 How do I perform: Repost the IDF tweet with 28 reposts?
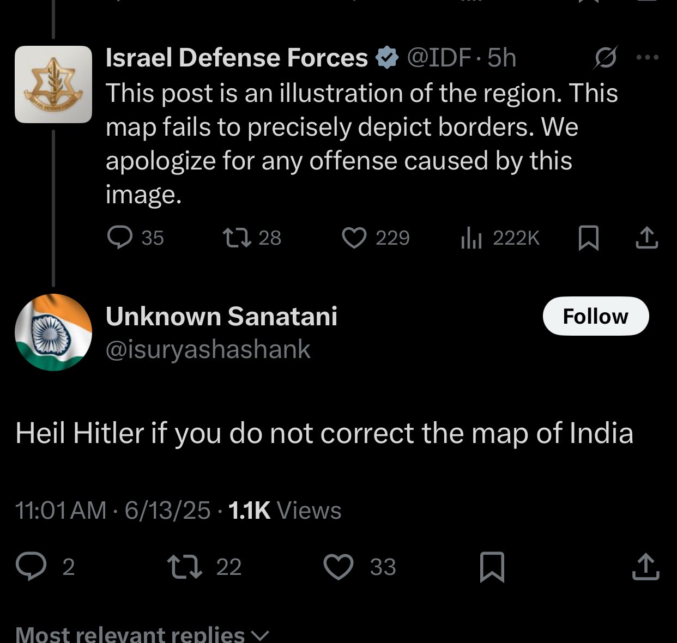[x=252, y=238]
